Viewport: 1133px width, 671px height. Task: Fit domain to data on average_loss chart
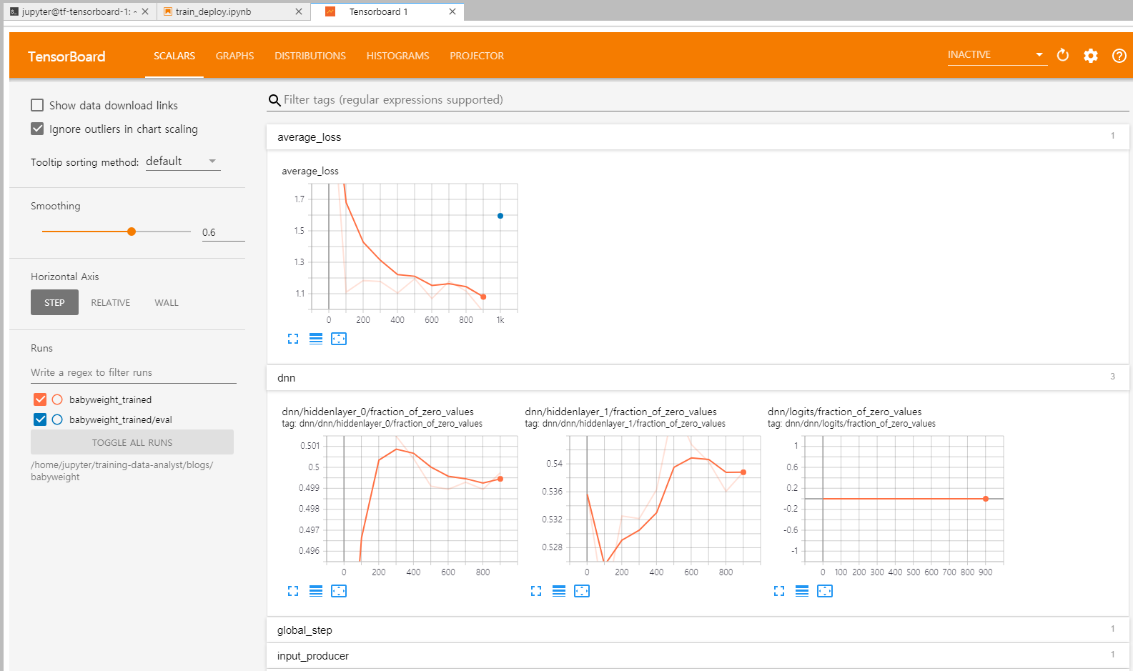pos(339,339)
